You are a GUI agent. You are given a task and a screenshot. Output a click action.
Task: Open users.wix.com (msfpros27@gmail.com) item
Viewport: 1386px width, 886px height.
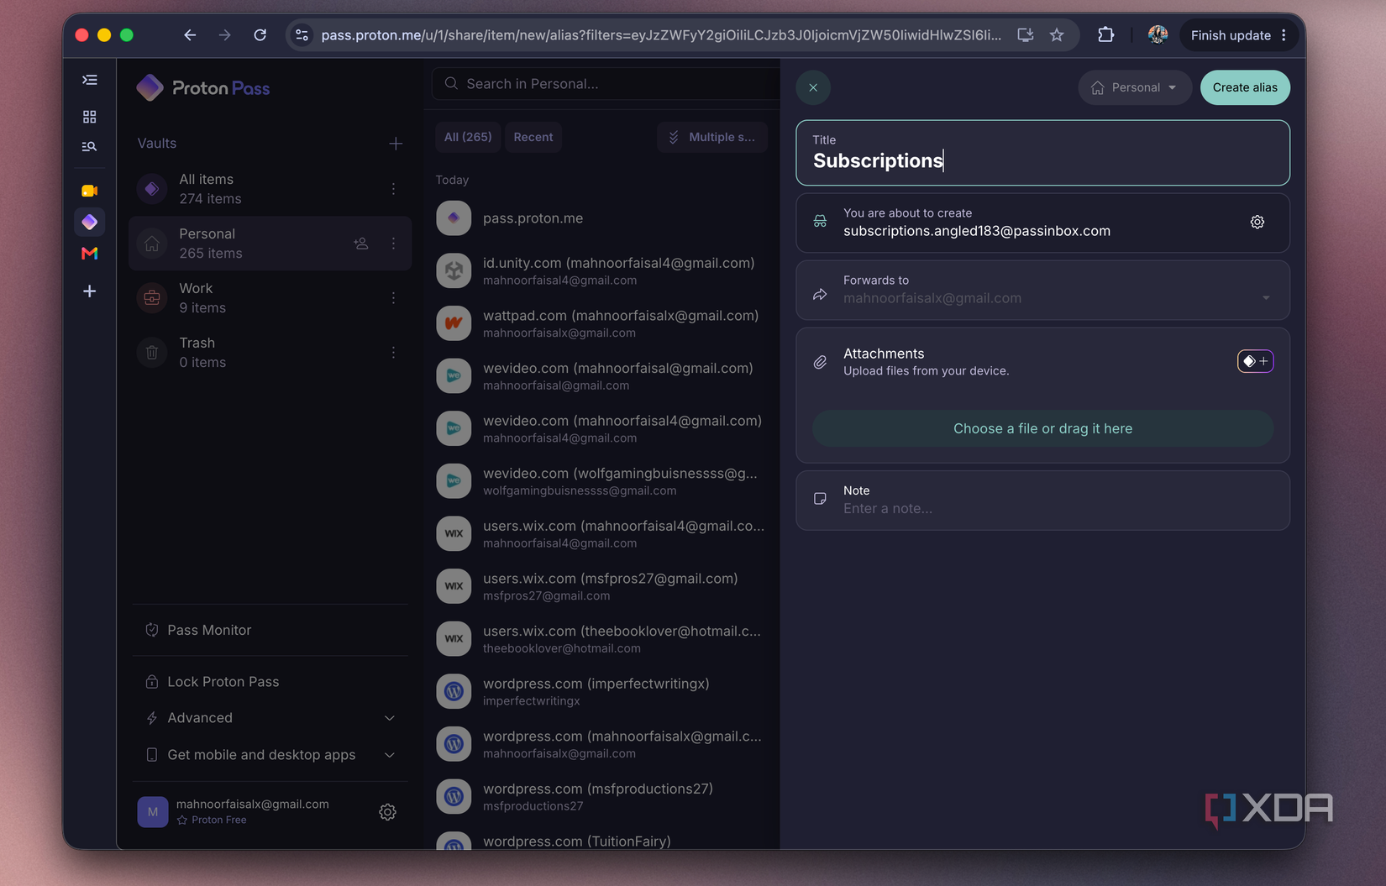pos(601,586)
